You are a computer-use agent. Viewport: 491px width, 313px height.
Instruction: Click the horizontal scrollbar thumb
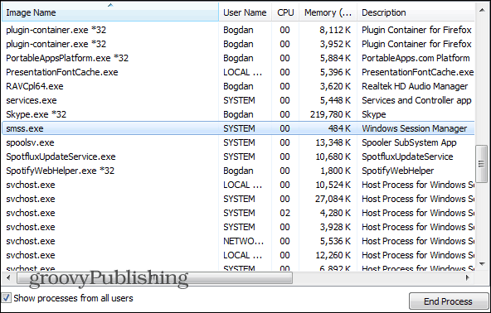[154, 277]
